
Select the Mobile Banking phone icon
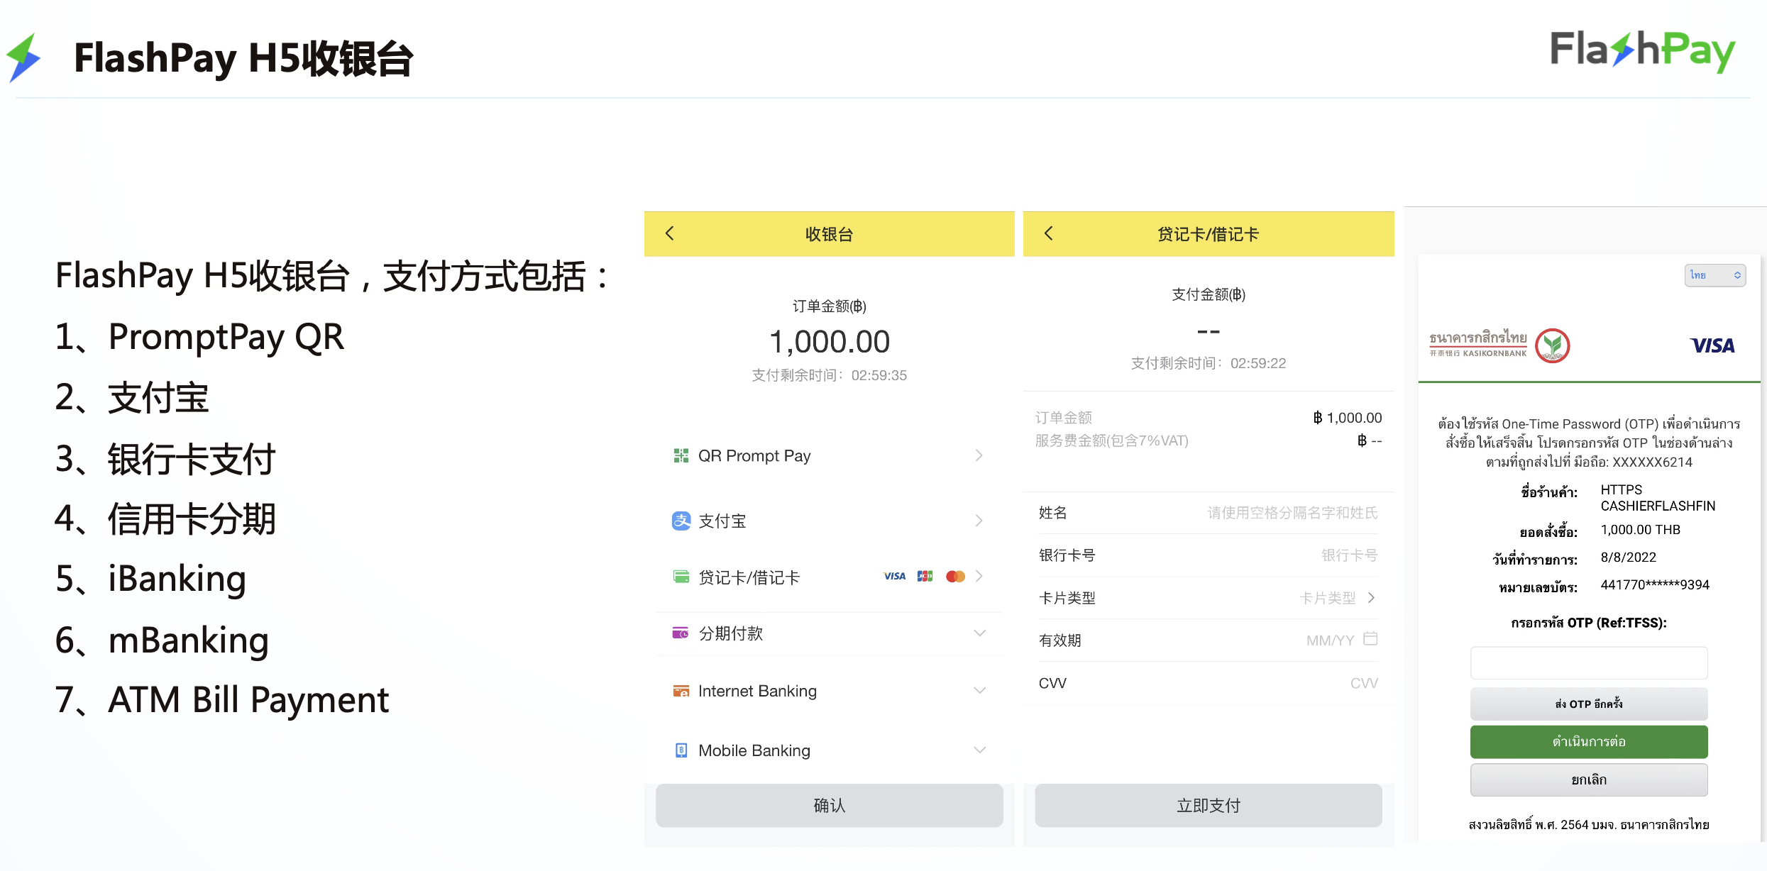681,750
